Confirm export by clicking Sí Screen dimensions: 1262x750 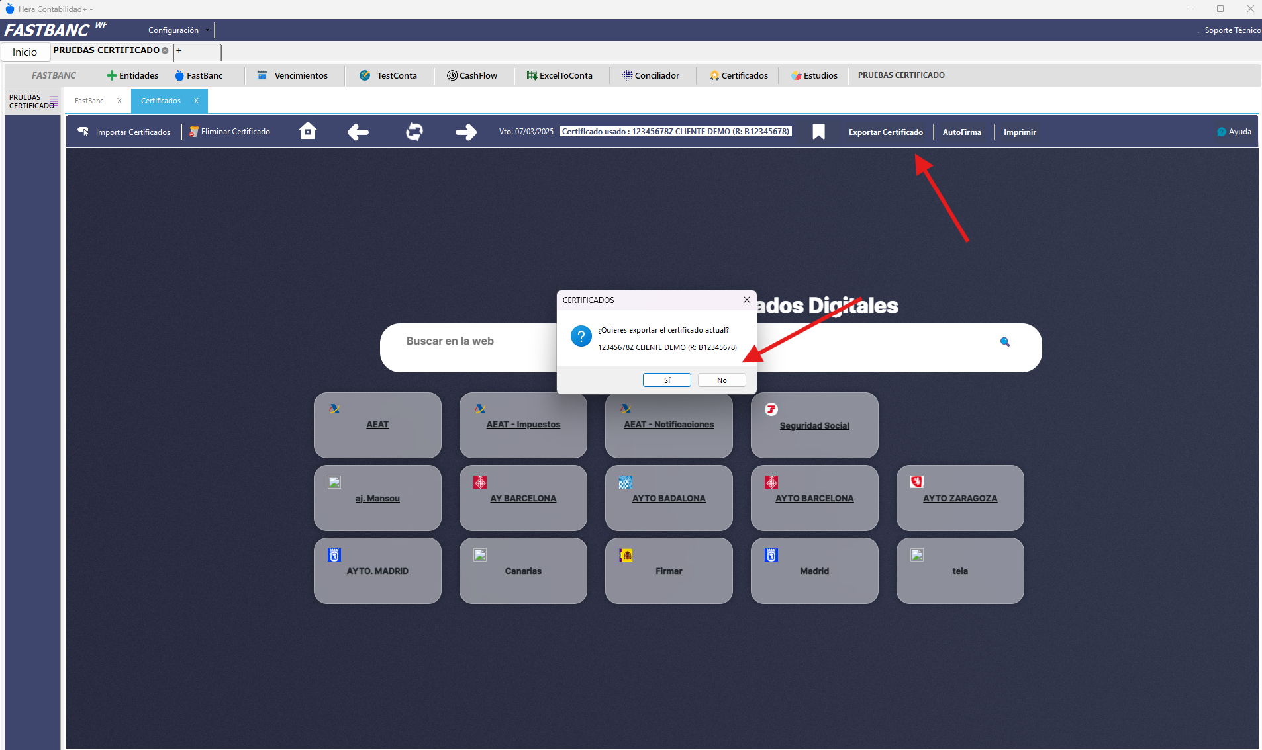[667, 380]
